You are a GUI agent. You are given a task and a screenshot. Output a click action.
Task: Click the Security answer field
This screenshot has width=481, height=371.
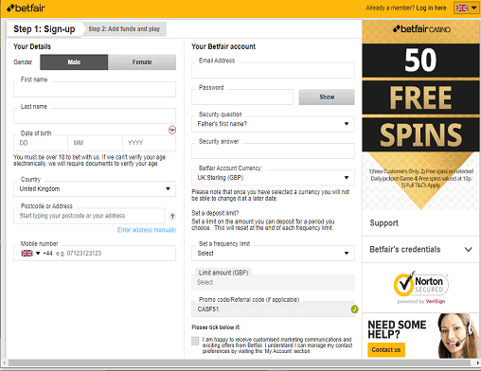click(x=273, y=150)
